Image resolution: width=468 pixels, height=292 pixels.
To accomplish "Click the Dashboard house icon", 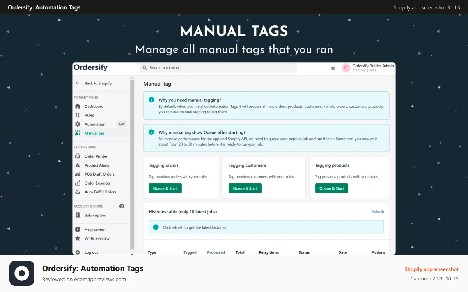I will click(x=78, y=106).
